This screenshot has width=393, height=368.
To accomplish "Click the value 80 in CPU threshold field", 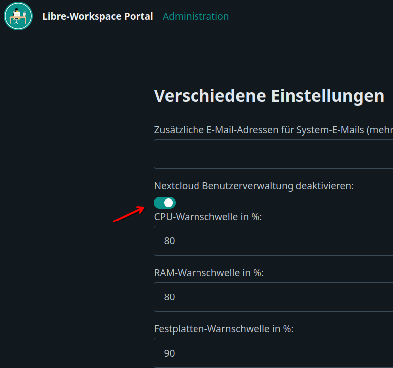I will (x=170, y=241).
